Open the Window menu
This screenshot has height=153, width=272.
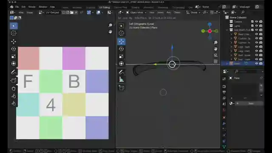(x=43, y=7)
